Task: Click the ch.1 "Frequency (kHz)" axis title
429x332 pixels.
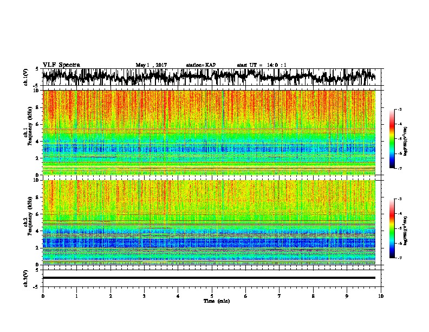Action: 30,126
